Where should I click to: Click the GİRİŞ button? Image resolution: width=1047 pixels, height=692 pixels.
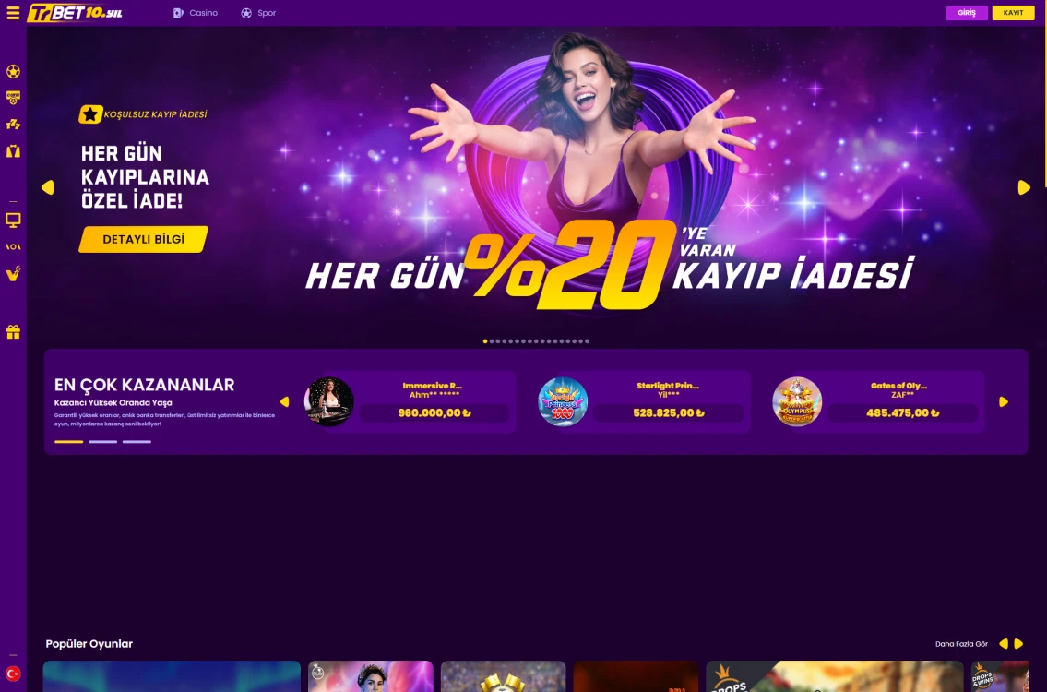[x=966, y=12]
